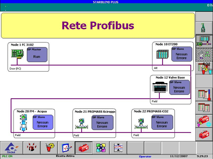The height and width of the screenshot is (159, 213).
Task: Open the checklist with pen icon
Action: tap(66, 148)
